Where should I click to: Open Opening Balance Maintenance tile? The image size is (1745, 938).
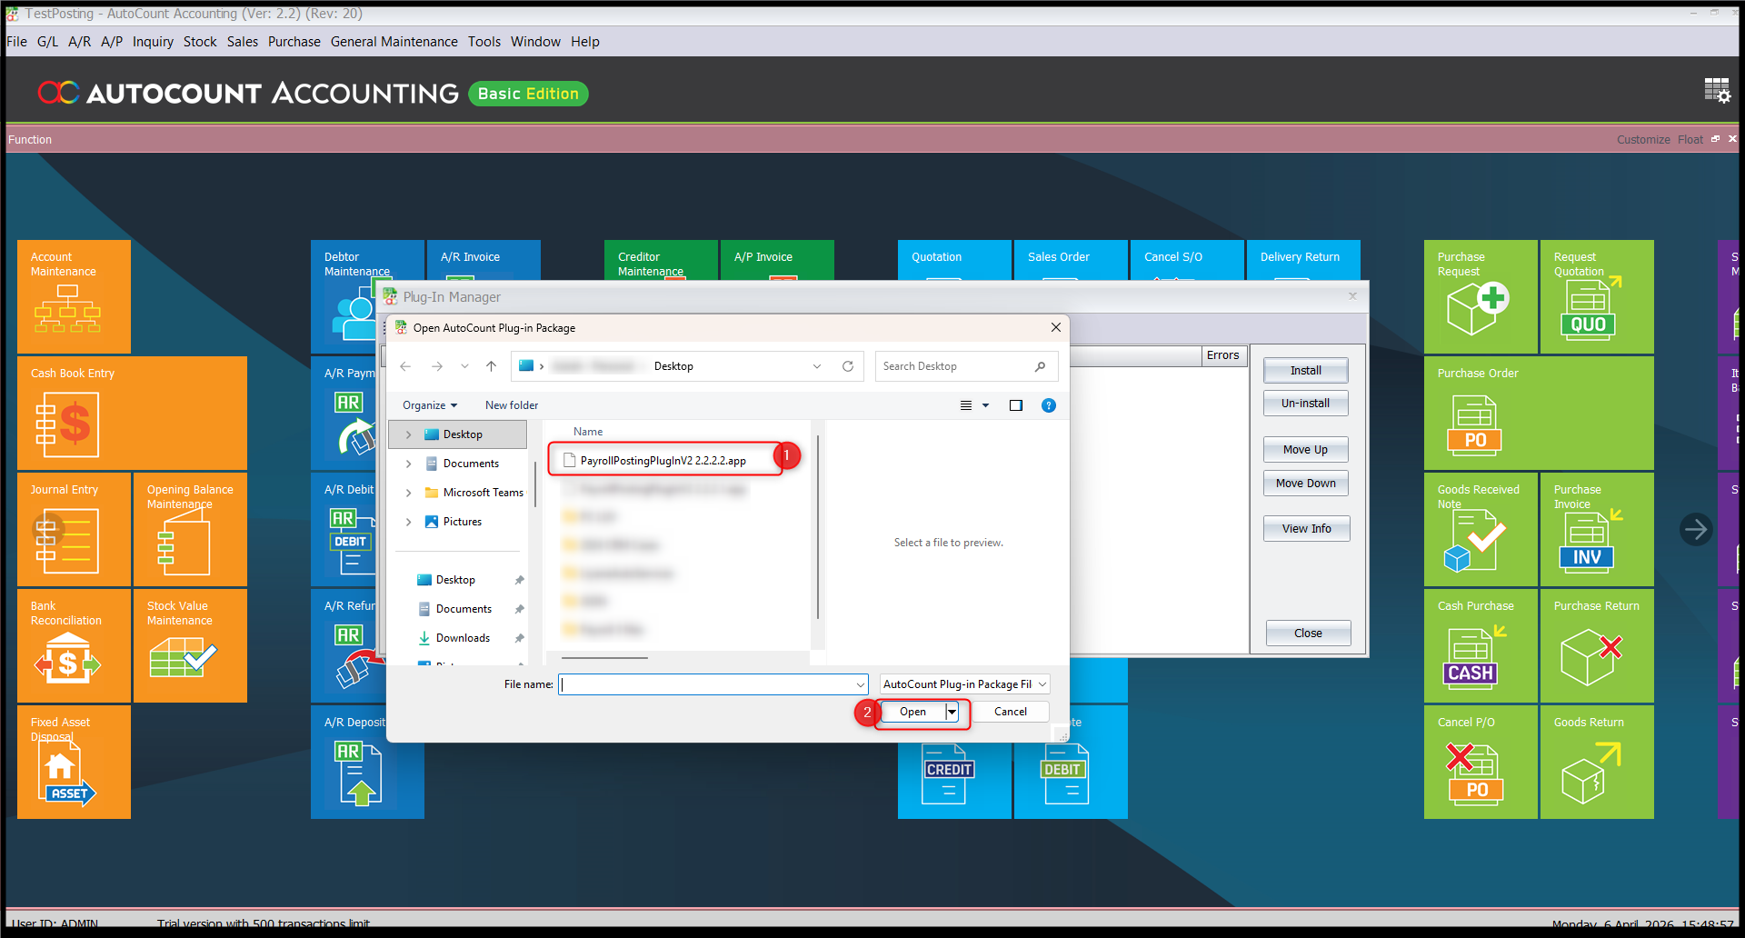pyautogui.click(x=190, y=529)
